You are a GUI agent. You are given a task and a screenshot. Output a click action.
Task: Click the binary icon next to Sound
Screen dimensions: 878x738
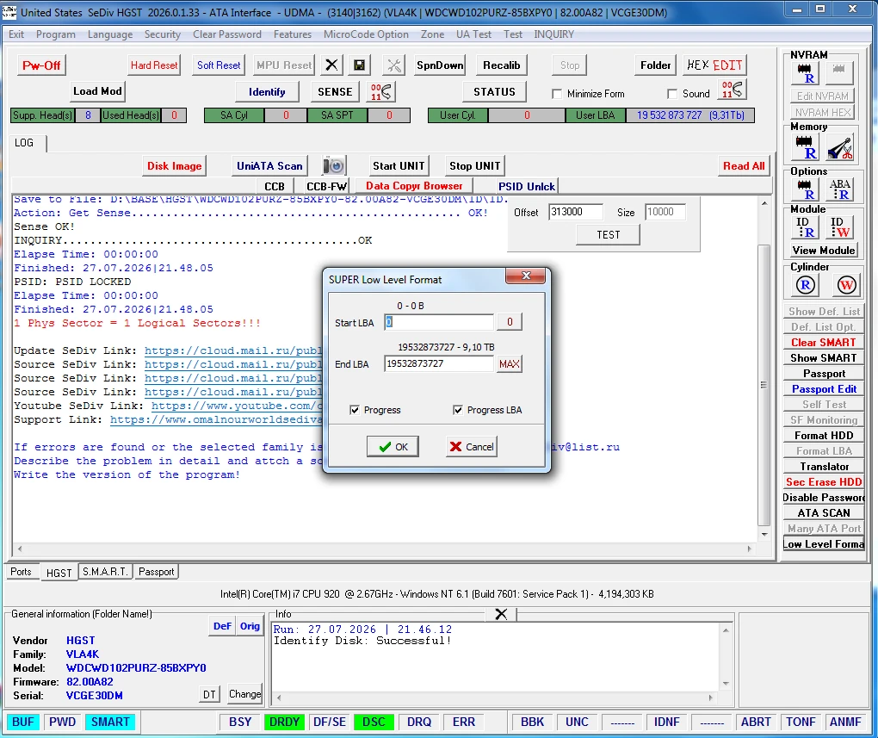(732, 90)
